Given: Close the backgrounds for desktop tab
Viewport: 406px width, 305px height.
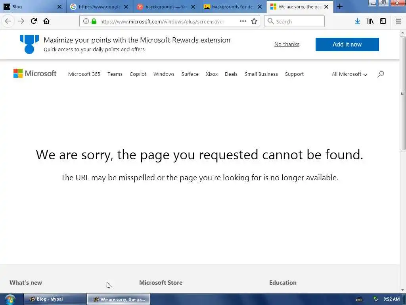Looking at the screenshot, I should click(x=259, y=7).
